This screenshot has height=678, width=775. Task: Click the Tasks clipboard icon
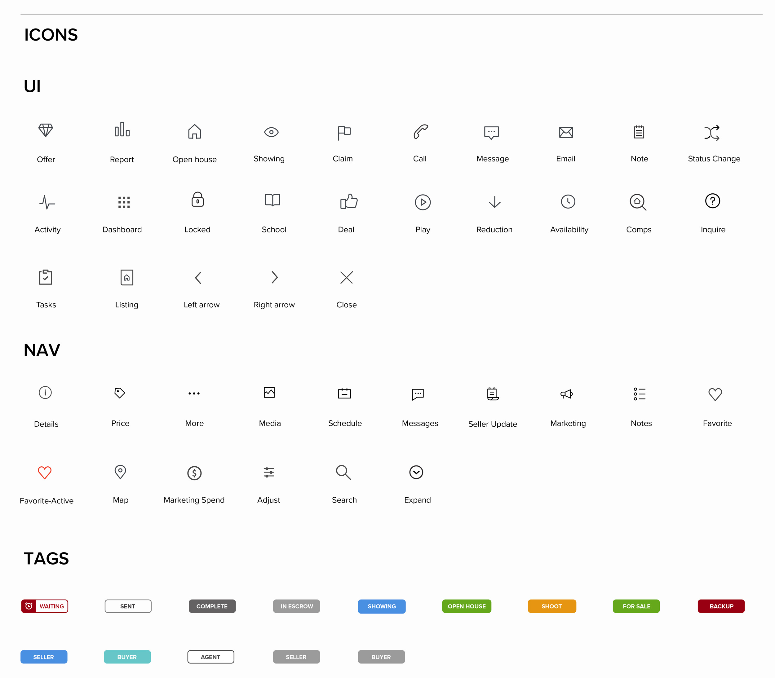[45, 277]
